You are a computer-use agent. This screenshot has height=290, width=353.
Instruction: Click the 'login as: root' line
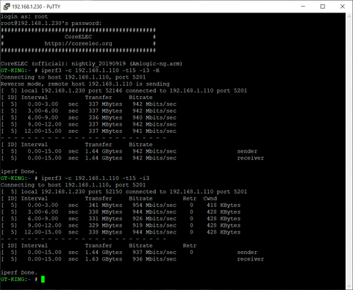(x=24, y=17)
